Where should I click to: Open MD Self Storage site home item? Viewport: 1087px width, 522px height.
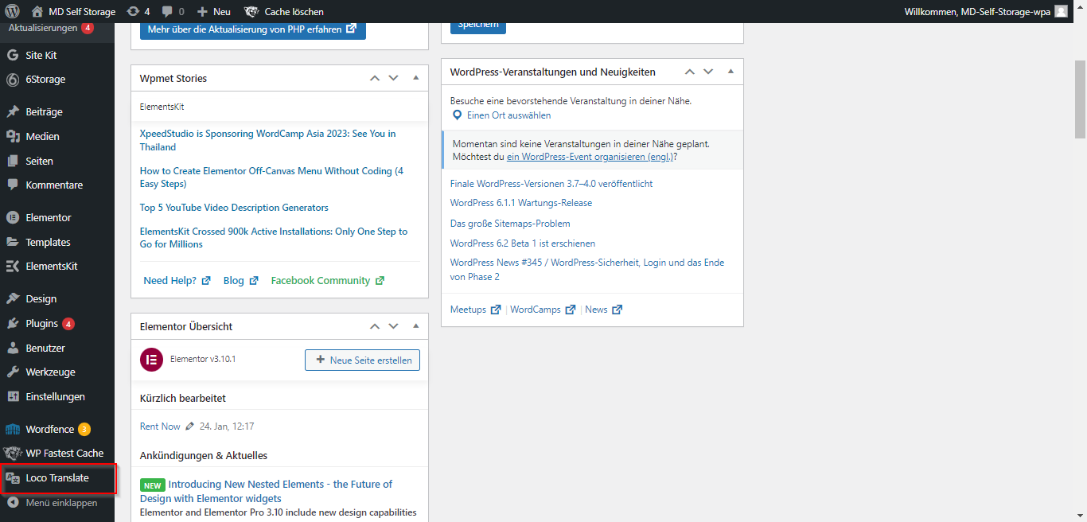tap(73, 11)
